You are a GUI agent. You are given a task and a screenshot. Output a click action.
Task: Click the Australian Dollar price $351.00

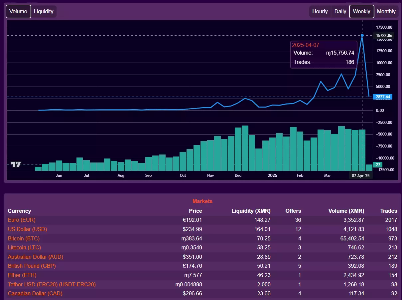tap(192, 257)
